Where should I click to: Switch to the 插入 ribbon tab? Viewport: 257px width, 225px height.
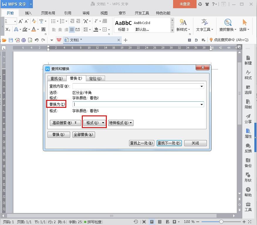(x=28, y=13)
